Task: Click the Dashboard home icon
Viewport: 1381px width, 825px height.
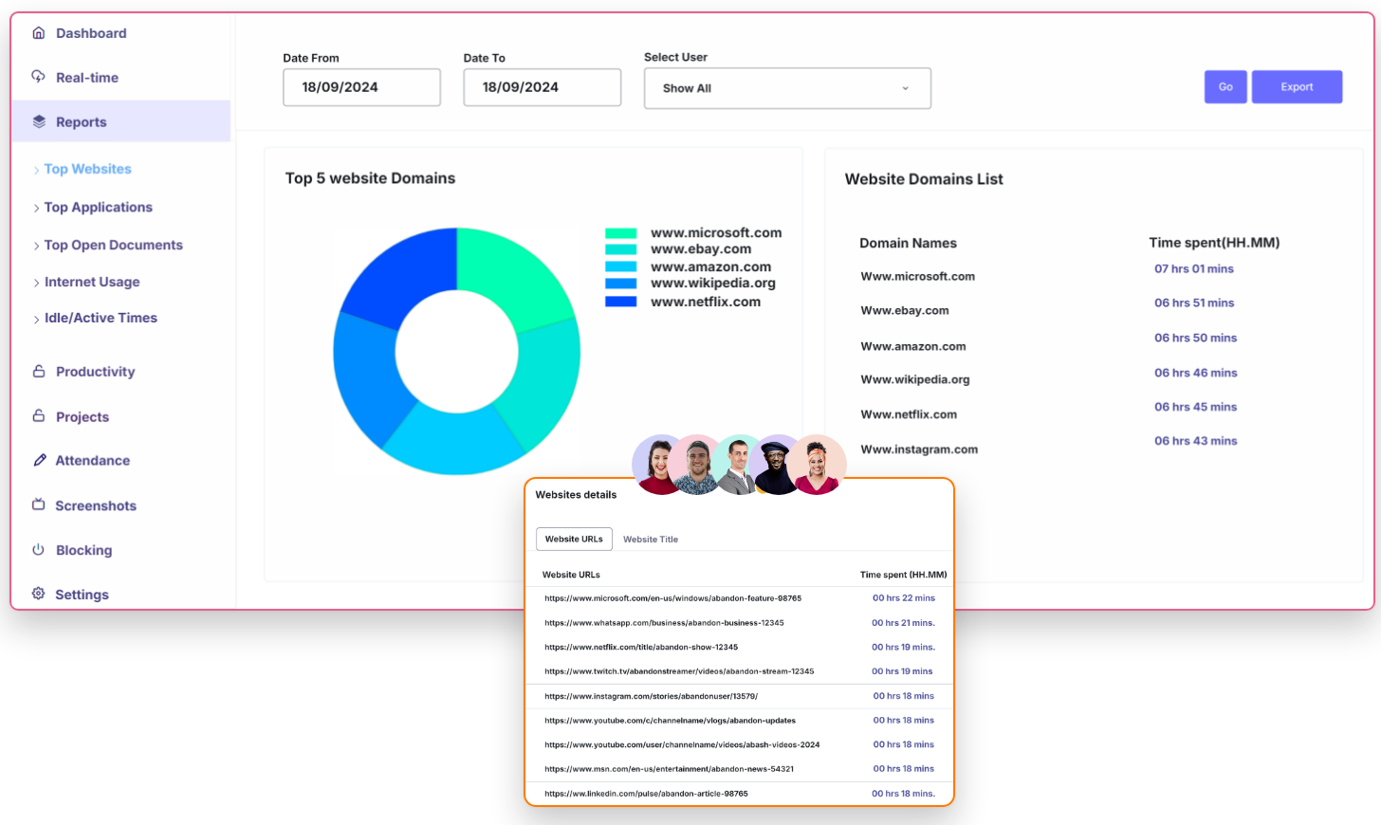Action: click(x=39, y=32)
